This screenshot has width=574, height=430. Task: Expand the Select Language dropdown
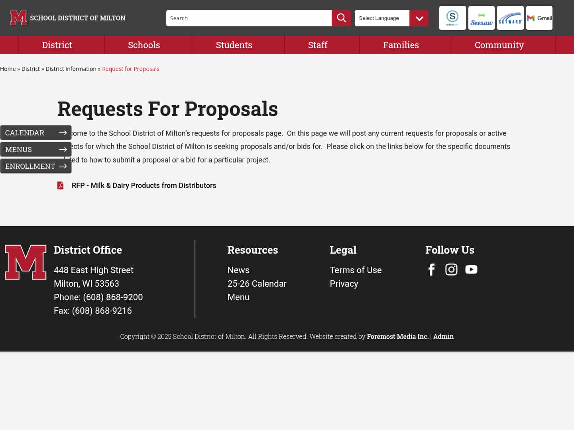(x=419, y=18)
